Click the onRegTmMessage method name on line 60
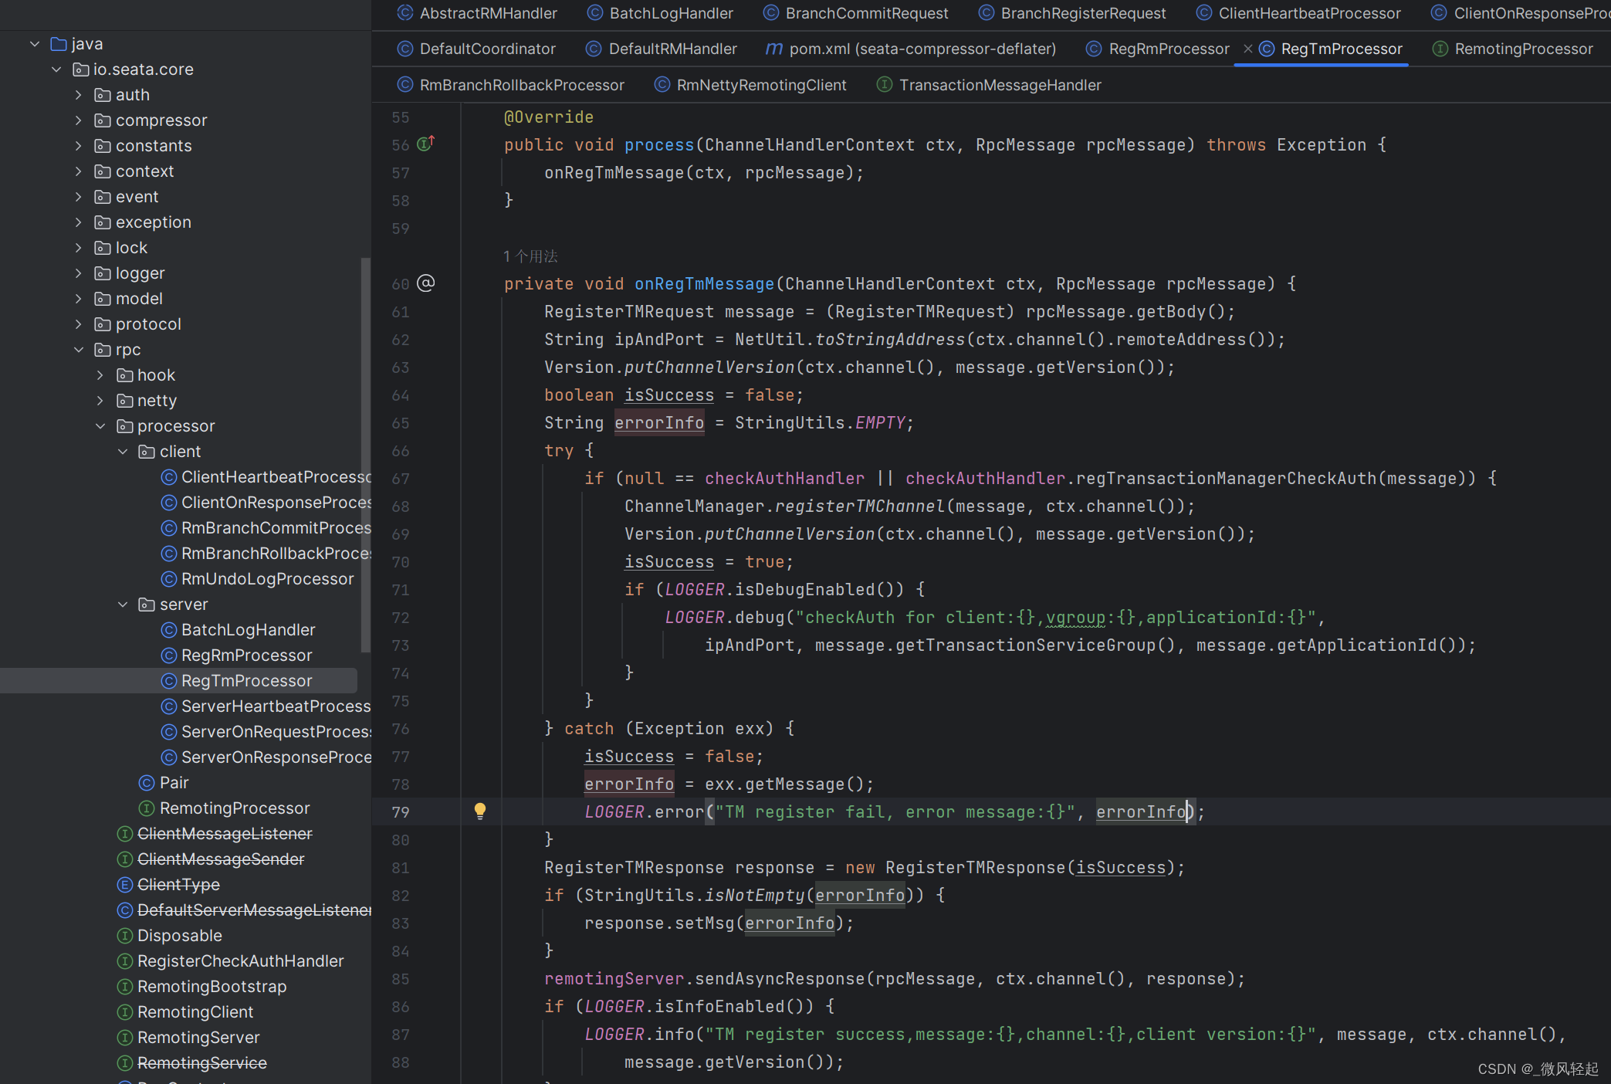Screen dimensions: 1611x1084 tap(704, 284)
